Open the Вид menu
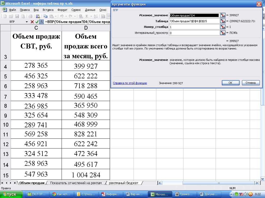 coord(36,10)
